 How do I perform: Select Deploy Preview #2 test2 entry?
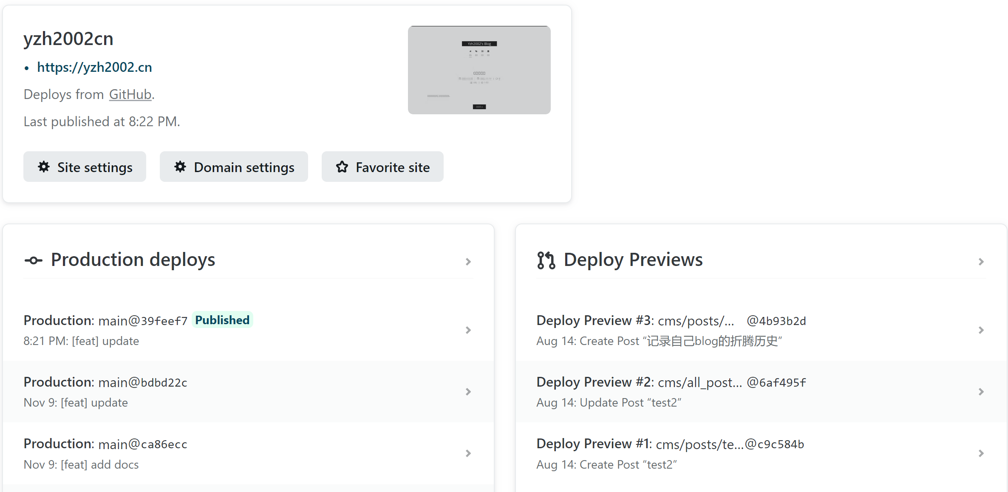pyautogui.click(x=671, y=392)
